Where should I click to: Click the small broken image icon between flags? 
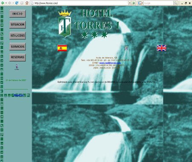coord(127,48)
